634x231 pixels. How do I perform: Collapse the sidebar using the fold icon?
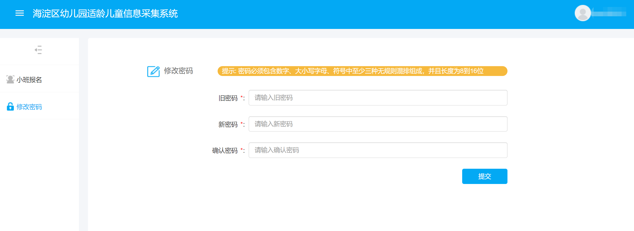coord(38,50)
